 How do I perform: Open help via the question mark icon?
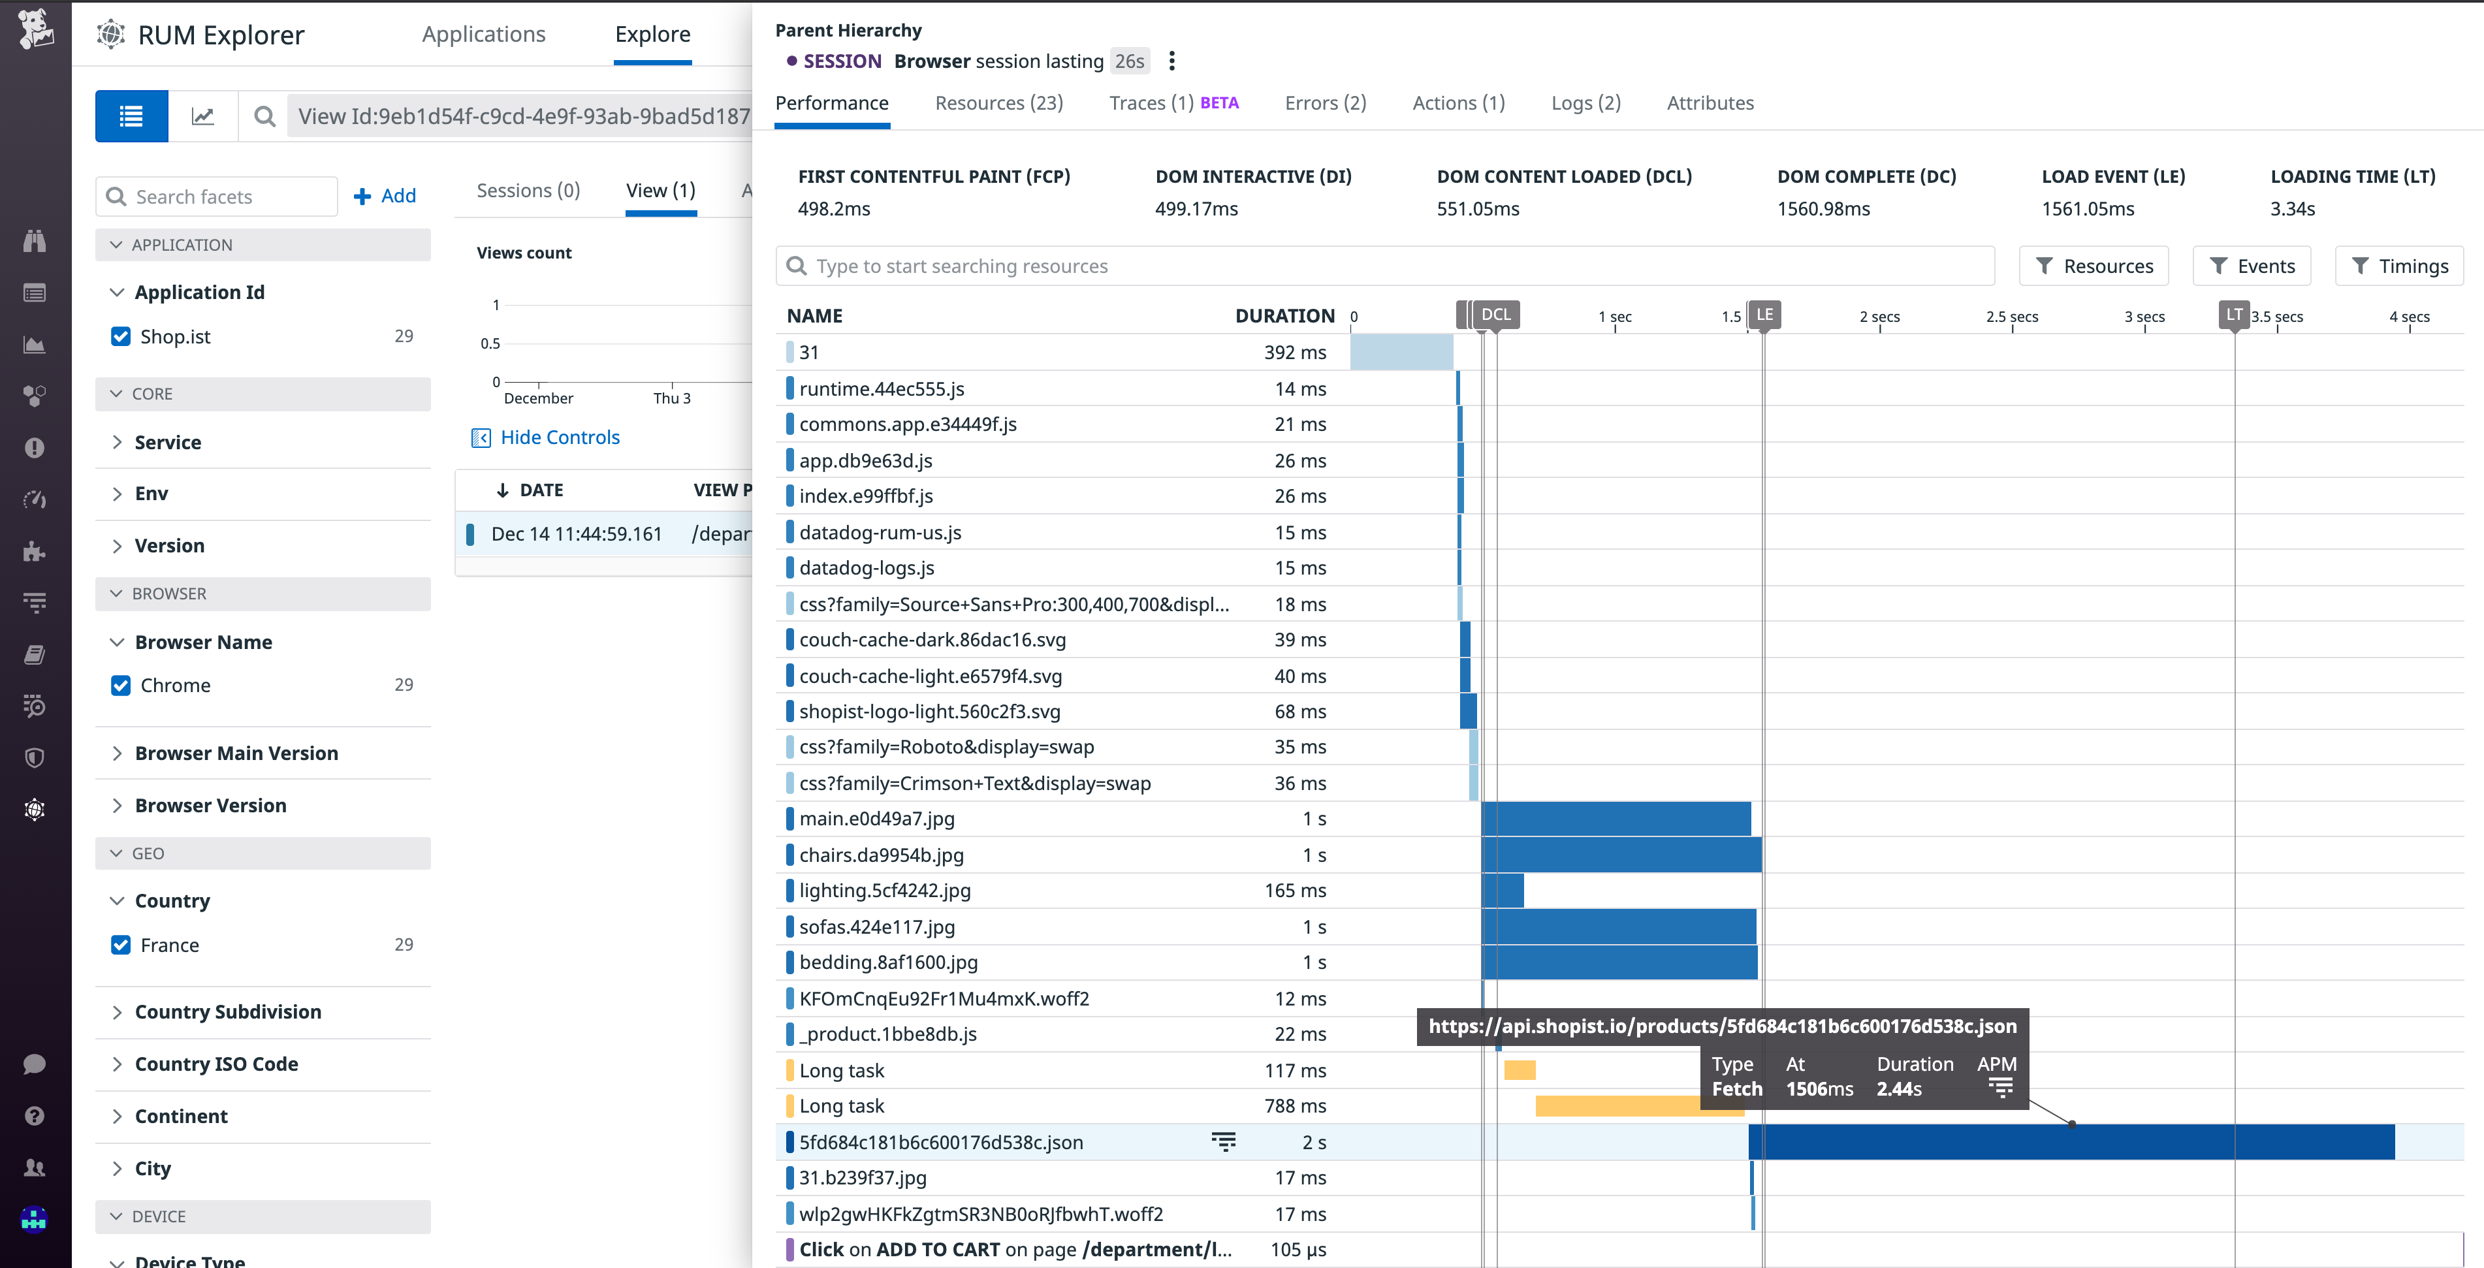[x=35, y=1116]
